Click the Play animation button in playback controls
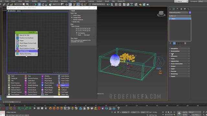 click(x=169, y=112)
